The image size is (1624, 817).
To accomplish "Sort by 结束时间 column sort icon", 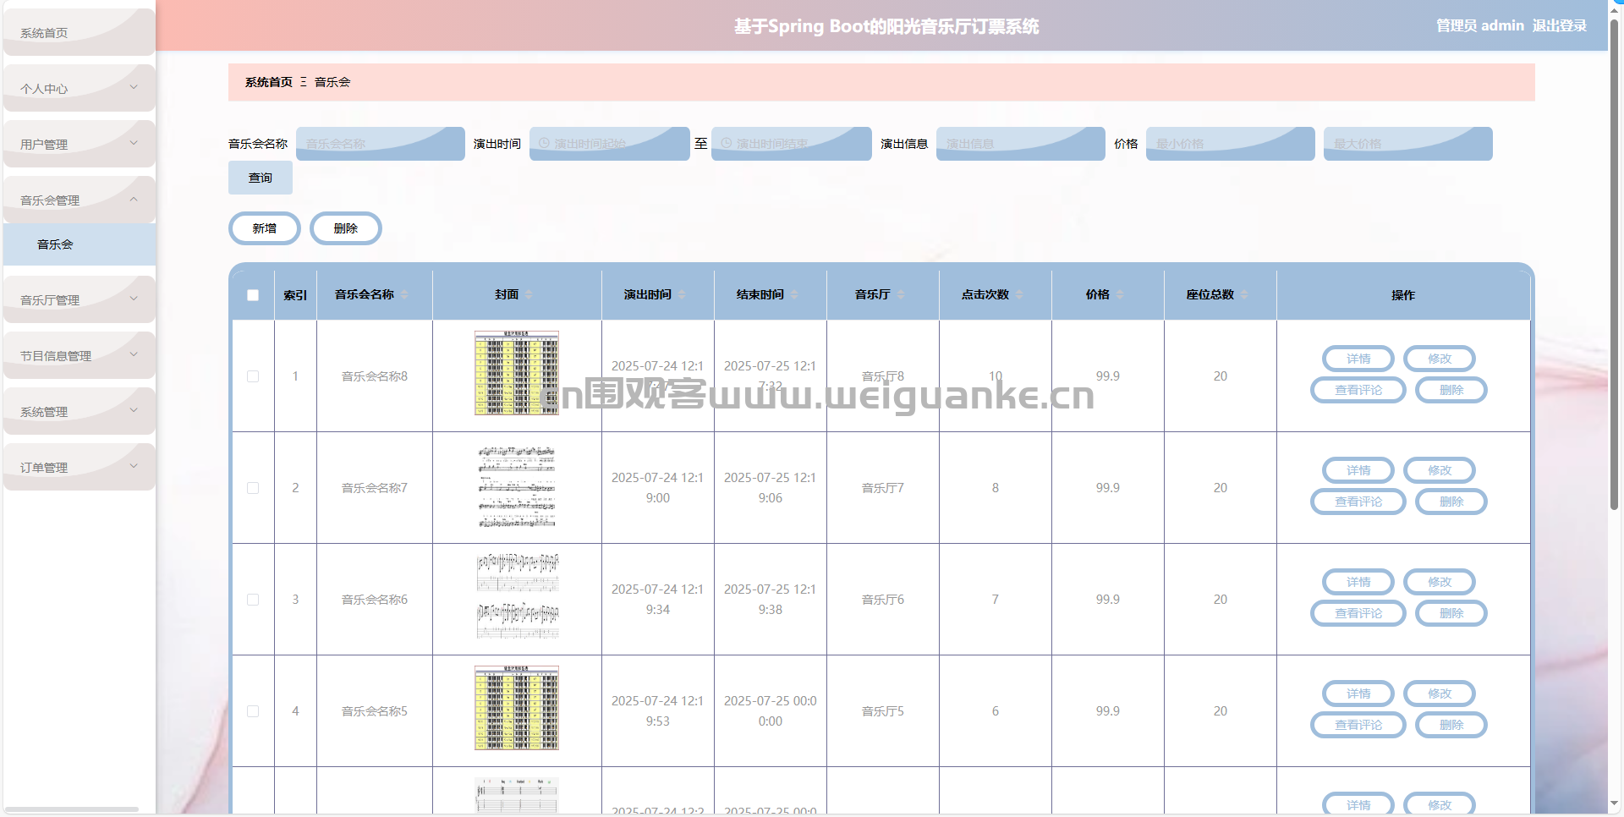I will tap(794, 294).
